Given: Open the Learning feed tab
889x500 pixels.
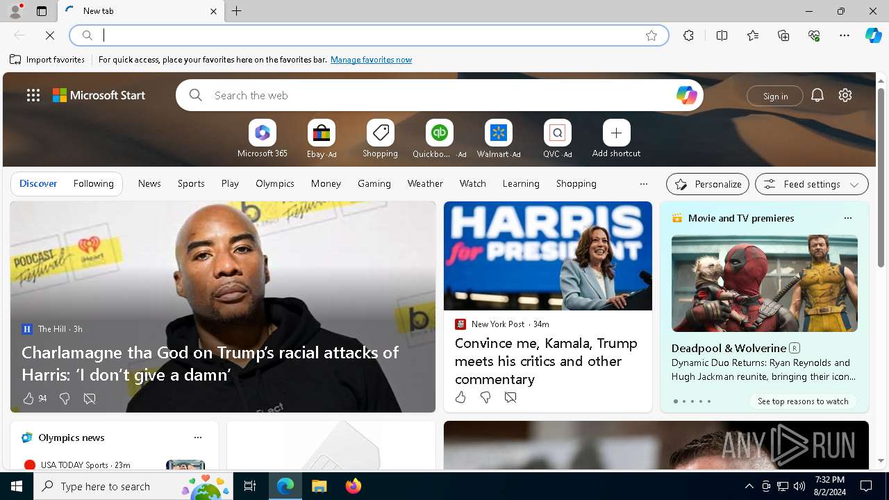Looking at the screenshot, I should (x=521, y=183).
